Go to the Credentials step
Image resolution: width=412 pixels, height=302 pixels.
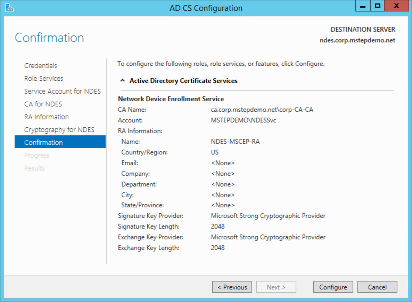pyautogui.click(x=40, y=66)
